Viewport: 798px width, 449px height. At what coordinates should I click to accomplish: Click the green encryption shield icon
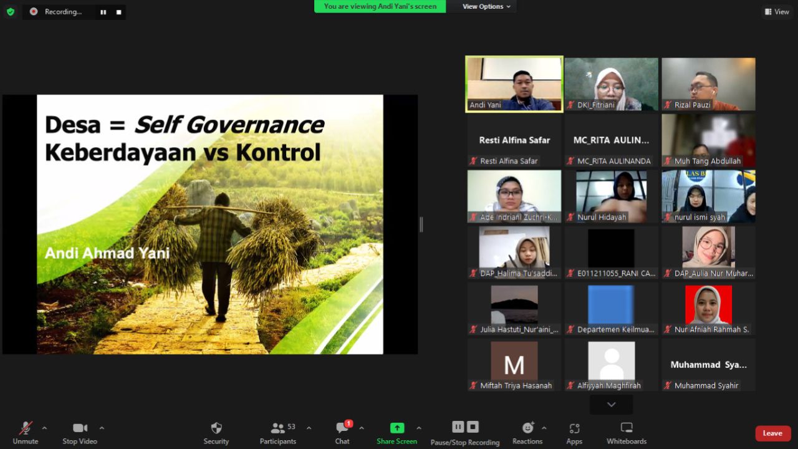(x=11, y=11)
